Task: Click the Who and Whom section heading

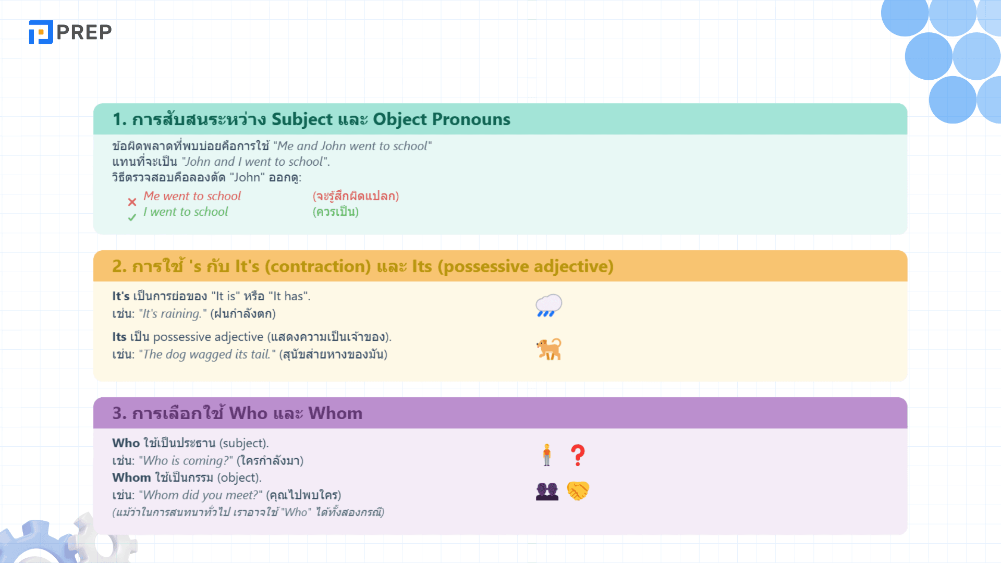Action: (237, 413)
